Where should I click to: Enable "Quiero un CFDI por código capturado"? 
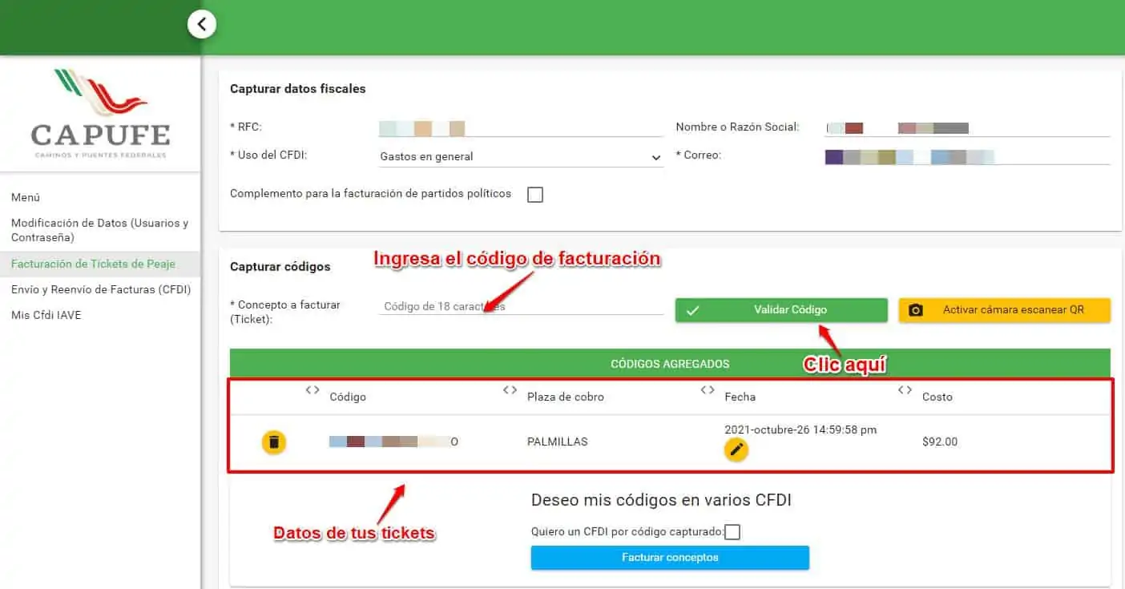click(731, 531)
